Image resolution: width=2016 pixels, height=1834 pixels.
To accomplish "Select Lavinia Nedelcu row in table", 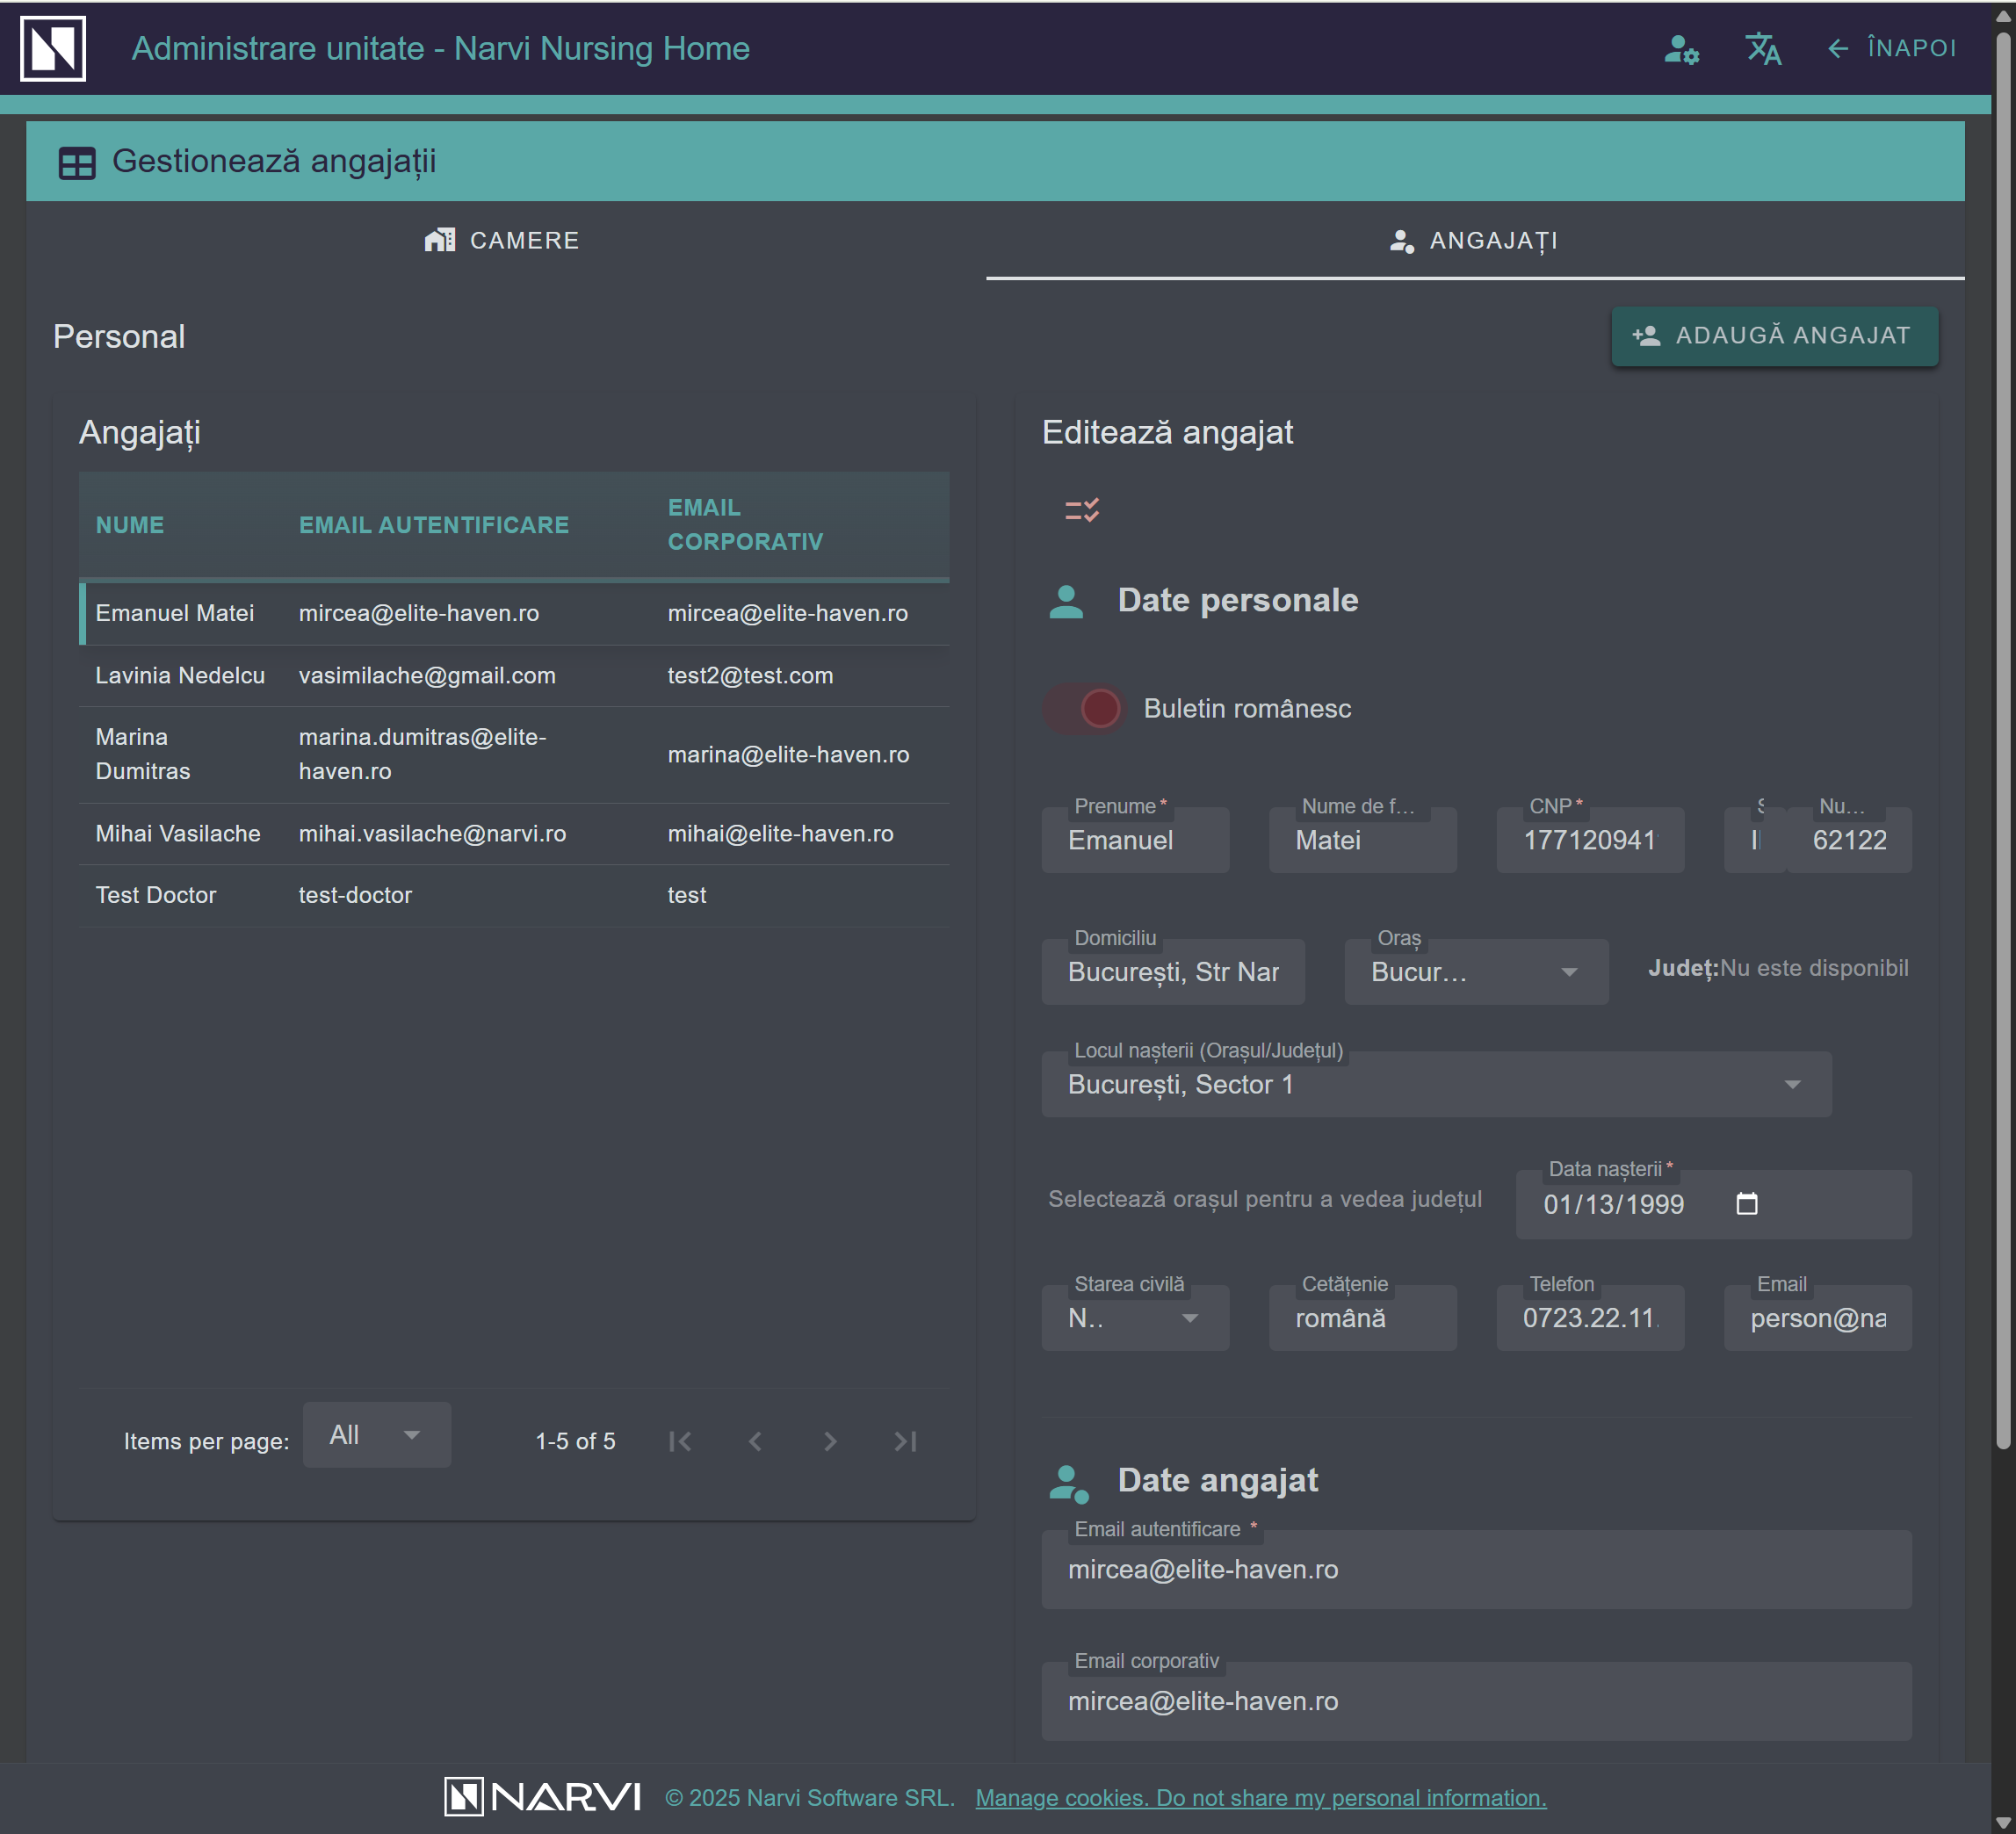I will click(x=180, y=675).
